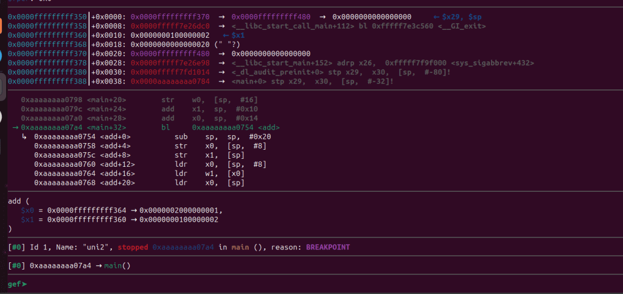Click the "<main+20>" disassembly label
The image size is (623, 294).
(x=106, y=100)
